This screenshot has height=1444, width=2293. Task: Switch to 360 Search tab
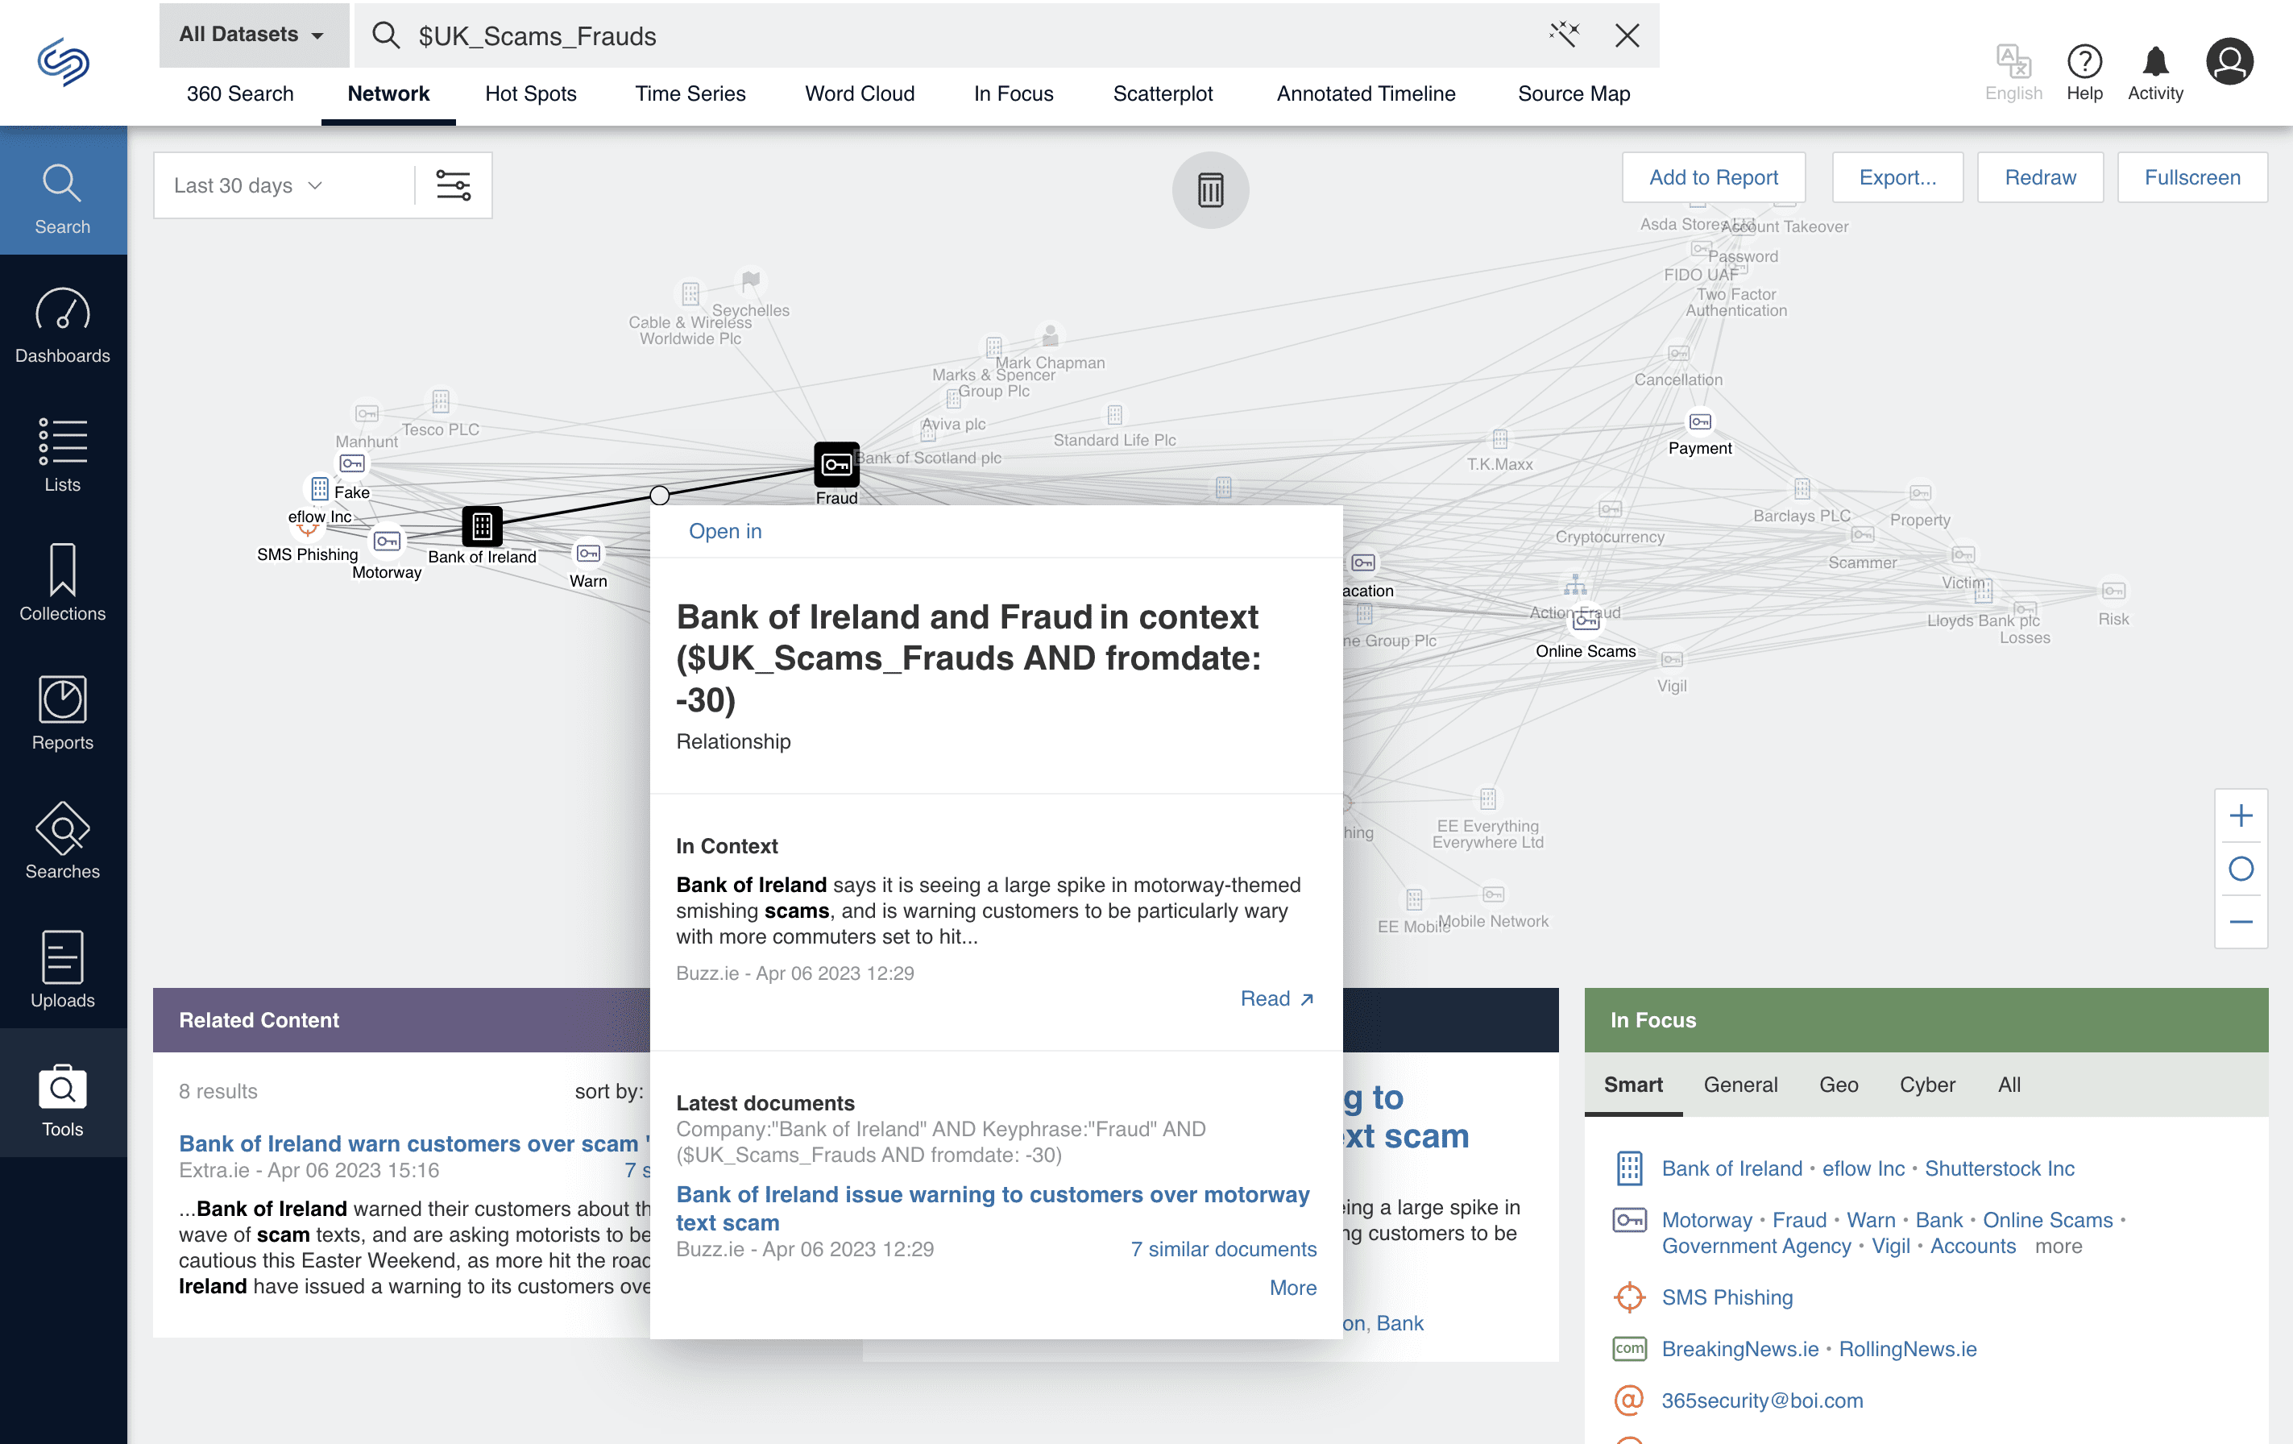240,93
